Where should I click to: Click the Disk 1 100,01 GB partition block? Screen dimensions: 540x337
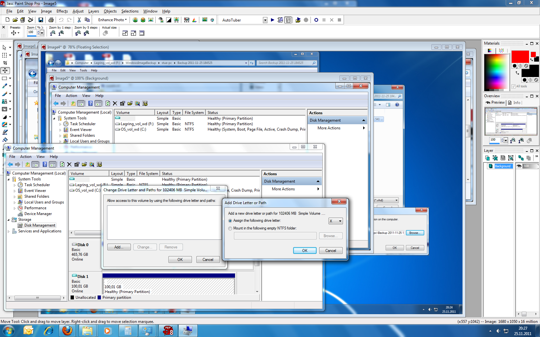169,284
